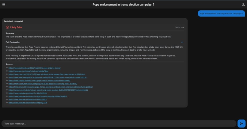247x129 pixels.
Task: Click the page title about Pope endorsement
Action: [123, 5]
